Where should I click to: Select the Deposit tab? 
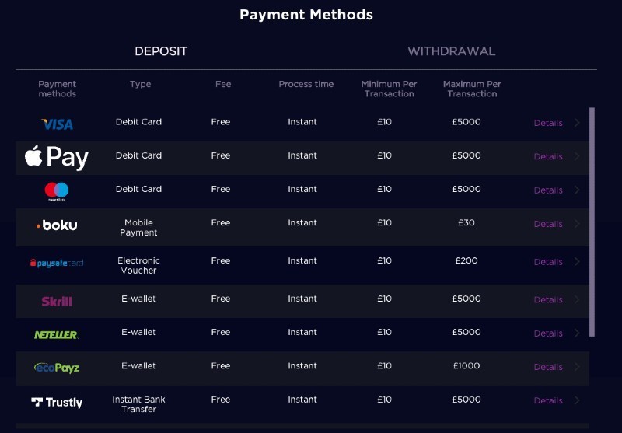[x=161, y=51]
